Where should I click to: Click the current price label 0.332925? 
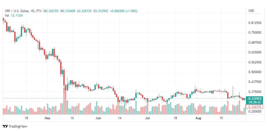coord(255,99)
